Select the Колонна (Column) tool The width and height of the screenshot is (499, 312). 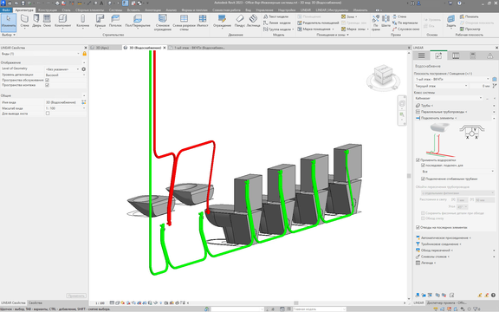tap(83, 21)
